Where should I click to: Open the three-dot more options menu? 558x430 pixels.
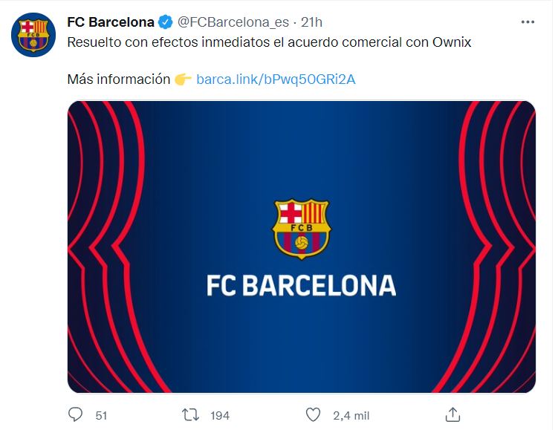pyautogui.click(x=528, y=22)
